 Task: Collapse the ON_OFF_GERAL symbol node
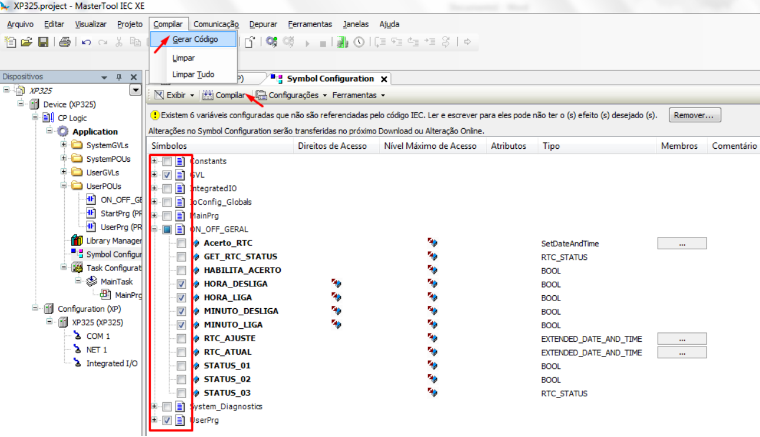coord(154,229)
